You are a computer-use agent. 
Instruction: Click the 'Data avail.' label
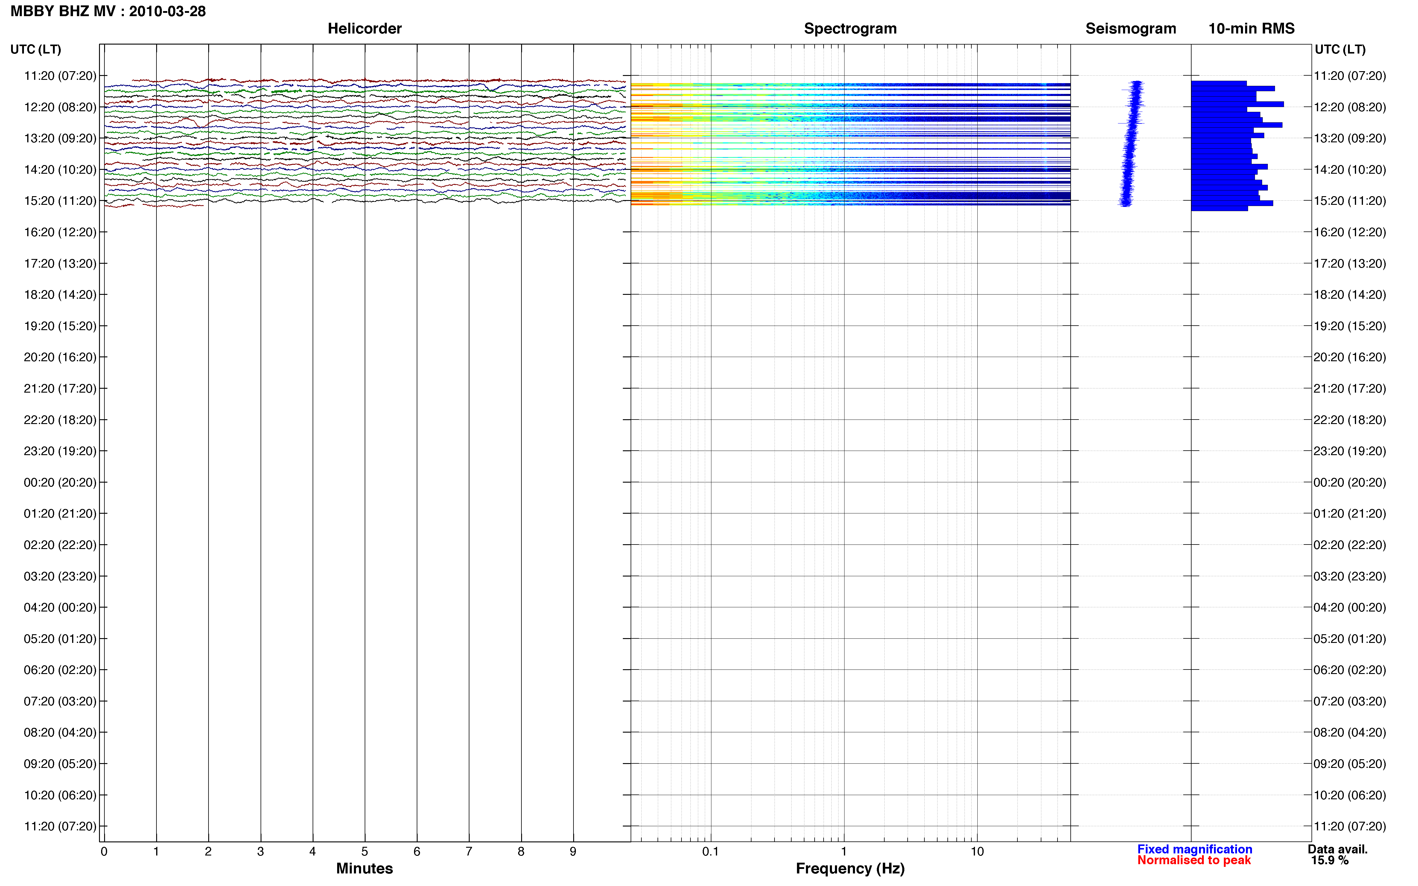[x=1337, y=849]
